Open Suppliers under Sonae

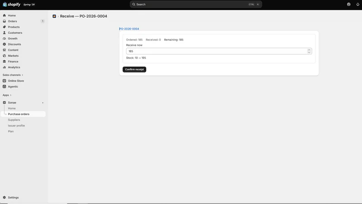click(x=14, y=120)
